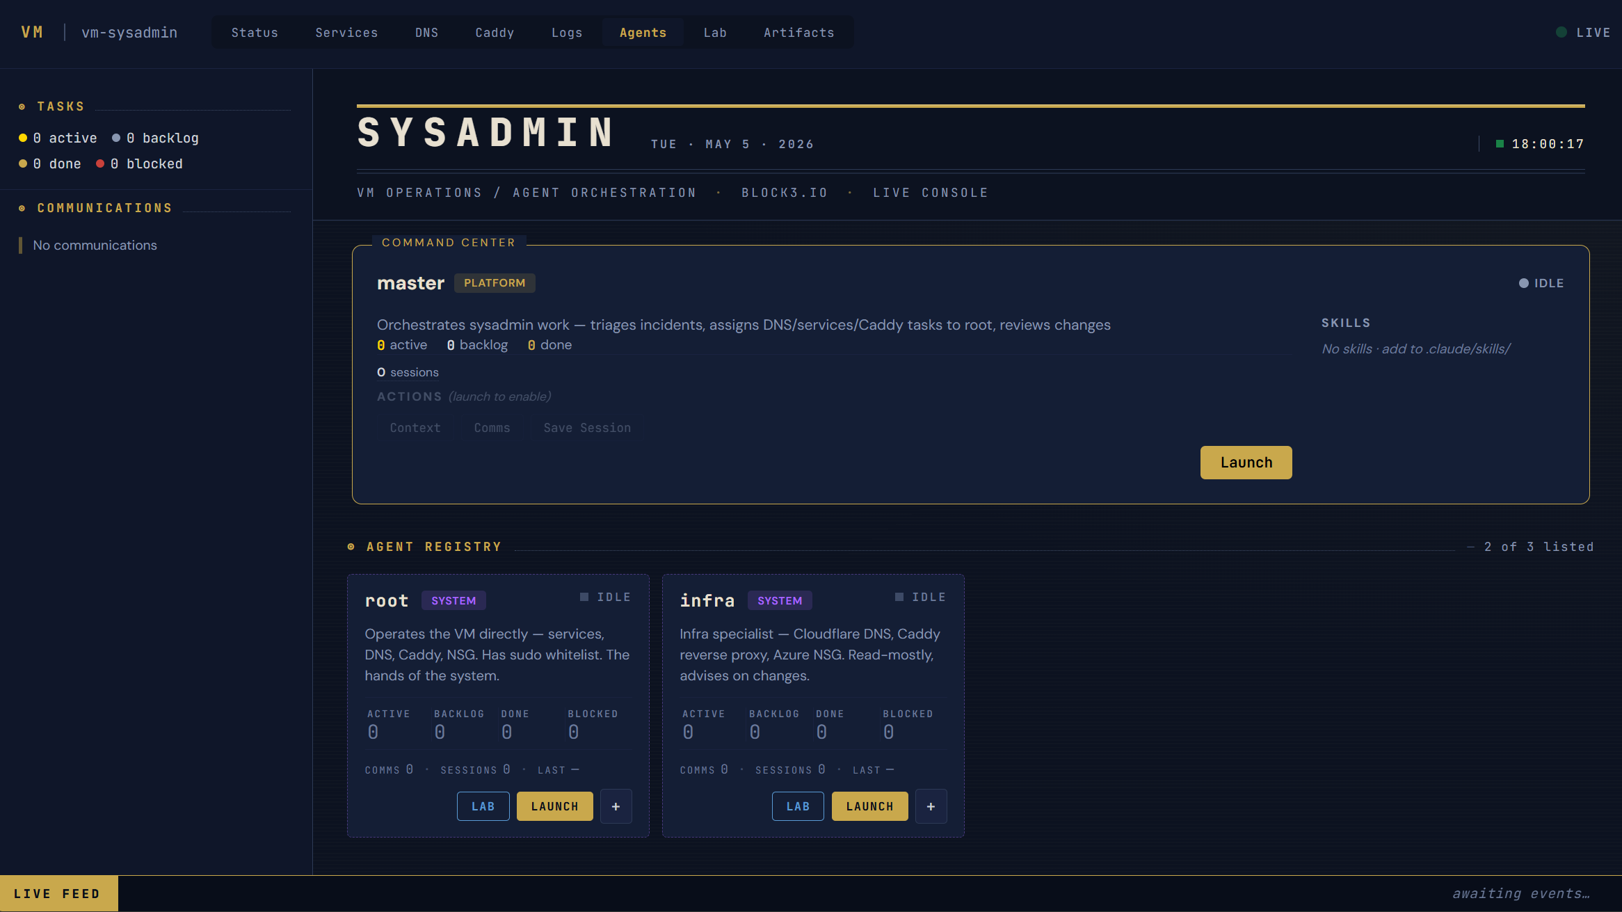
Task: Click the Save Session action
Action: point(587,428)
